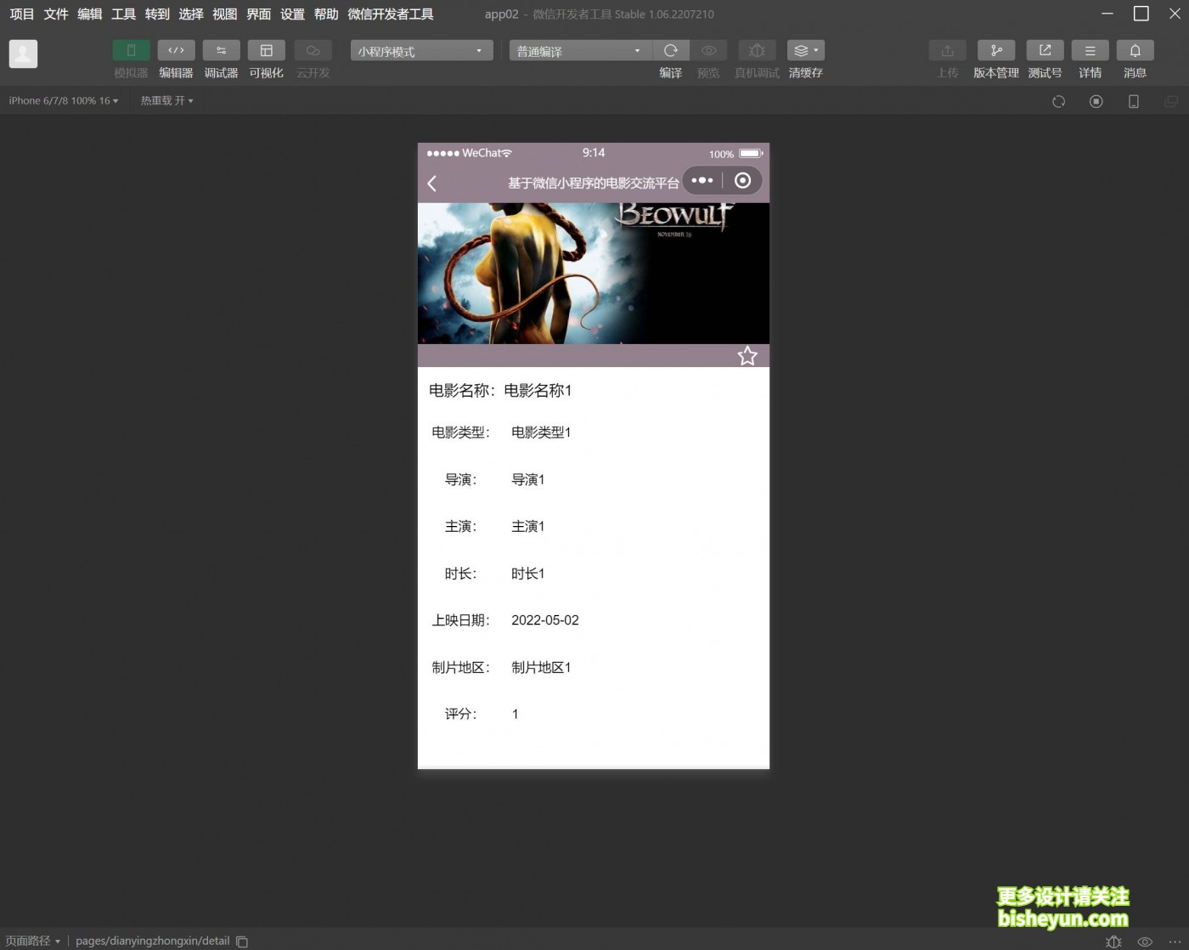Click the release date 2022-05-02
The height and width of the screenshot is (950, 1189).
pyautogui.click(x=545, y=620)
